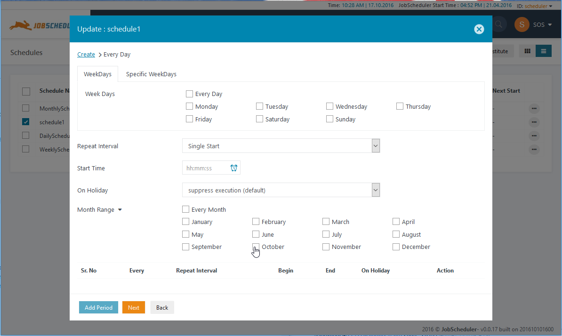Tick the Monday checkbox
Viewport: 562px width, 336px height.
(189, 106)
